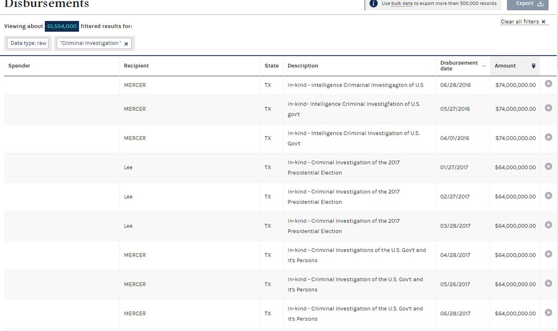This screenshot has height=331, width=558.
Task: Click $74,000,000.00 amount in 06/28/2016 row
Action: click(515, 86)
